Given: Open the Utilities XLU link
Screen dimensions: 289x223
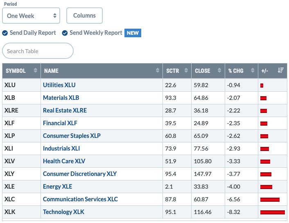Looking at the screenshot, I should click(x=59, y=85).
